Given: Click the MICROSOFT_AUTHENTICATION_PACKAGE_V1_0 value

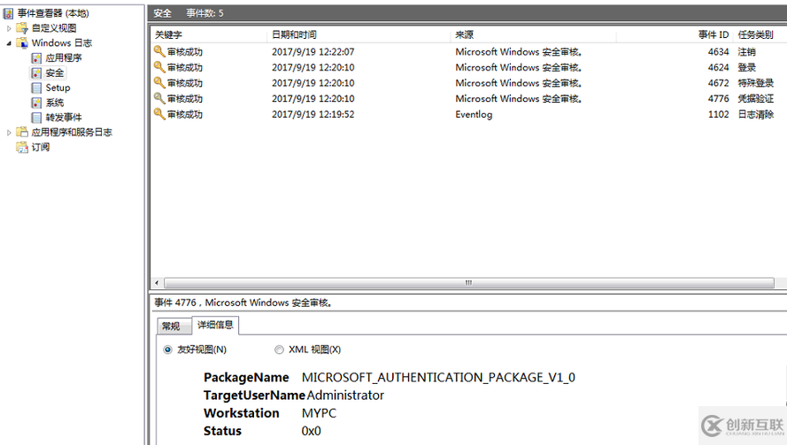Looking at the screenshot, I should click(438, 377).
